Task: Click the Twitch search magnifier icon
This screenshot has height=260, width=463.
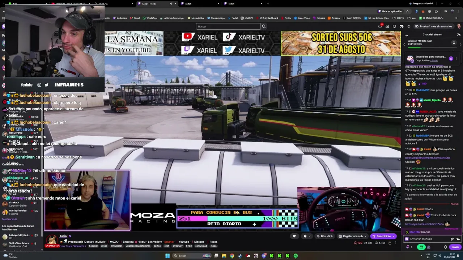Action: point(264,26)
